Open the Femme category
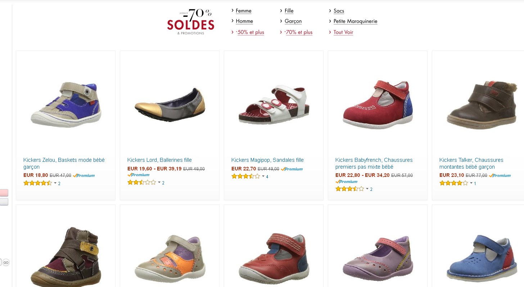 click(243, 11)
